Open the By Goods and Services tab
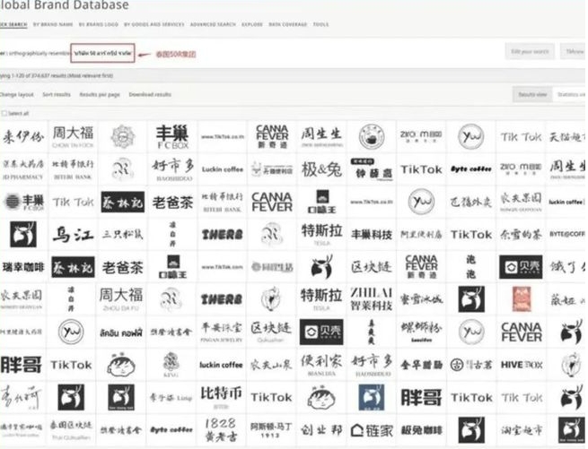This screenshot has width=588, height=449. tap(154, 24)
